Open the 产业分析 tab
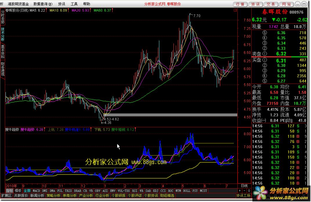The height and width of the screenshot is (202, 311). point(86,195)
